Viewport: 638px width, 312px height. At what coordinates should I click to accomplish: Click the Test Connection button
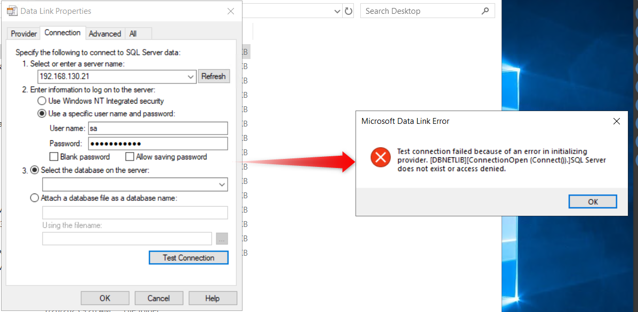pyautogui.click(x=188, y=258)
